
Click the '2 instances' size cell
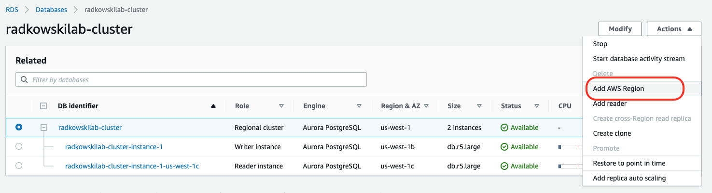[x=464, y=128]
